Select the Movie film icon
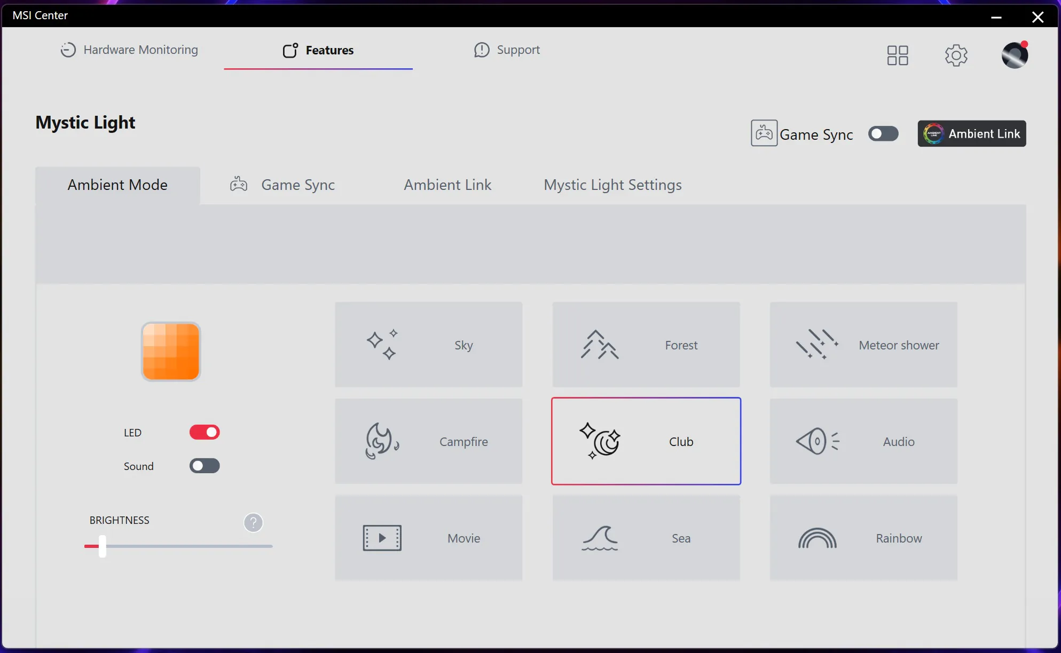 click(x=382, y=538)
